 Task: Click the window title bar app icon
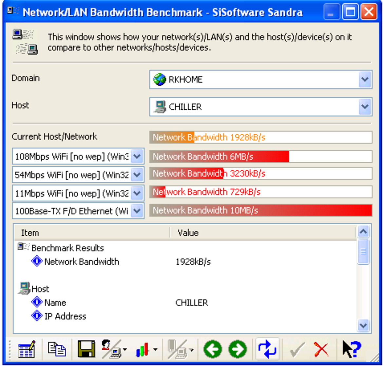click(x=13, y=11)
